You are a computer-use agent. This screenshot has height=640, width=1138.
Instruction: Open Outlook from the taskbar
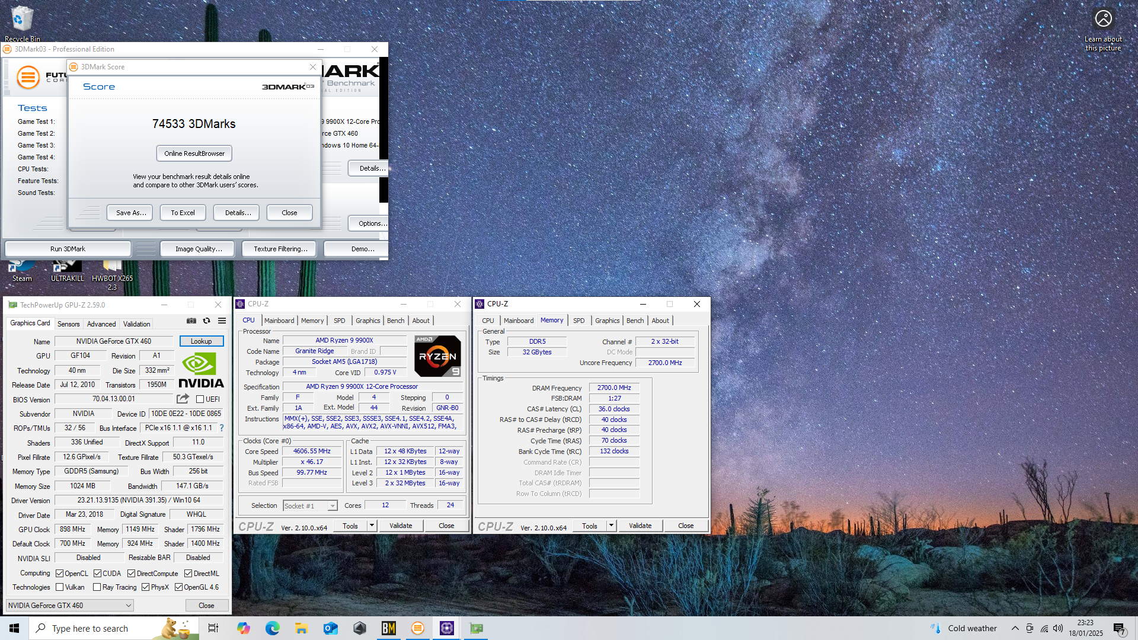[330, 628]
